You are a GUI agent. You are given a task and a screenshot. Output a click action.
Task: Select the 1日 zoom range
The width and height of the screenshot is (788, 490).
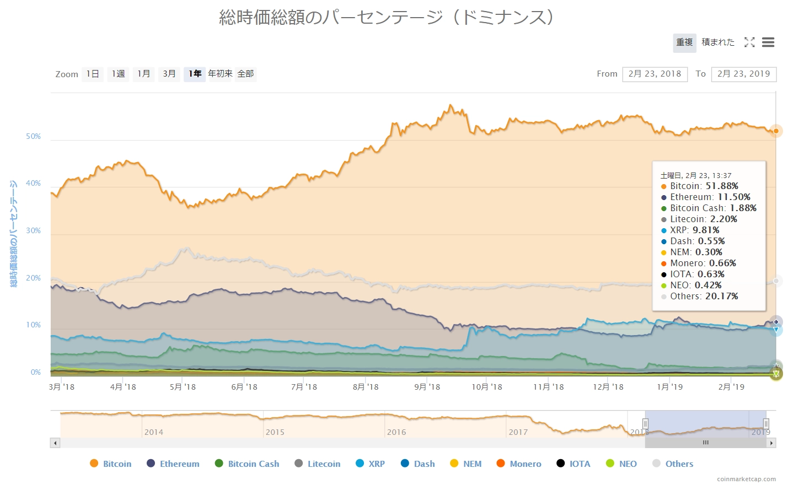93,74
